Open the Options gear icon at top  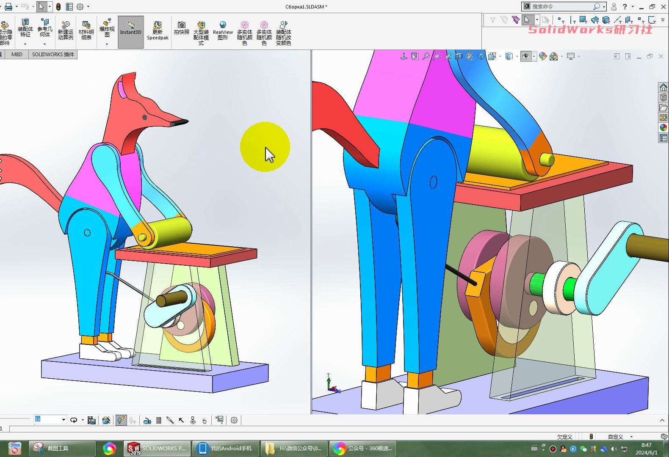pyautogui.click(x=80, y=7)
